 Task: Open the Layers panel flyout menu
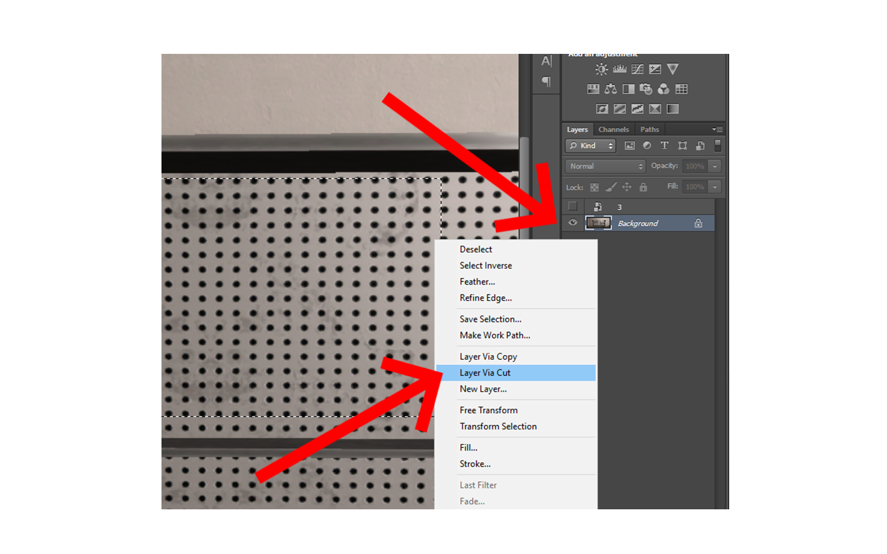[x=718, y=129]
